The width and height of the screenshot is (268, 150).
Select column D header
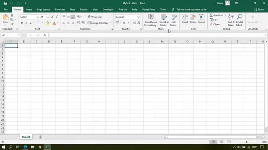[x=49, y=42]
